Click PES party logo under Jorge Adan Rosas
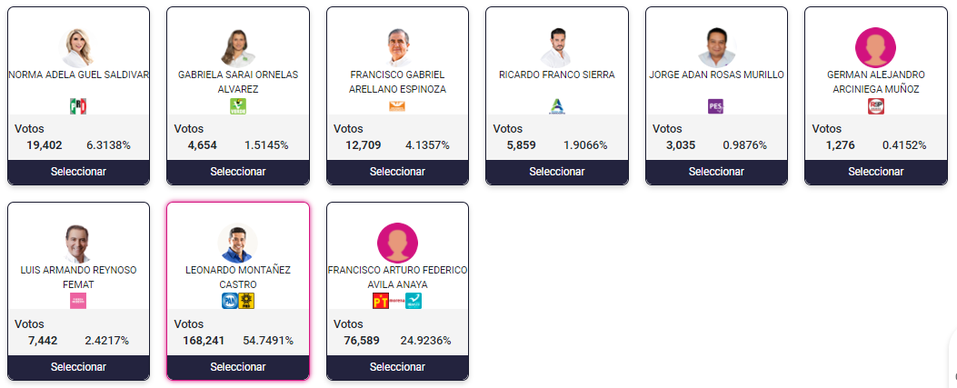957x388 pixels. [x=716, y=106]
